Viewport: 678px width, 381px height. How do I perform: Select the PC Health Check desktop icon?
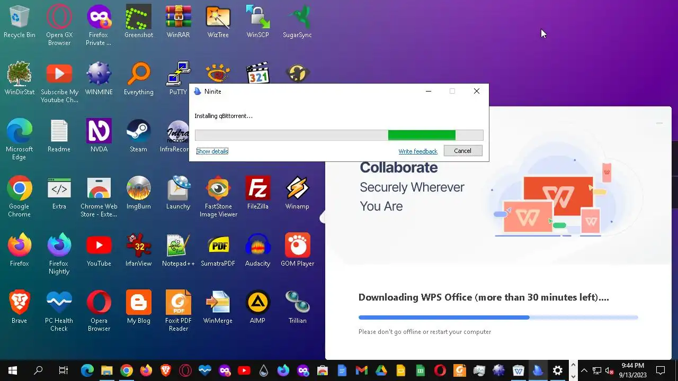click(59, 312)
